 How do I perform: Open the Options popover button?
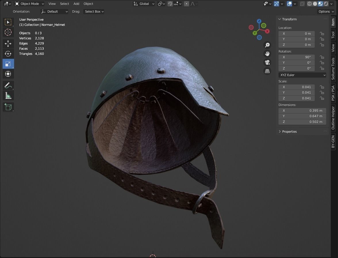[x=326, y=11]
